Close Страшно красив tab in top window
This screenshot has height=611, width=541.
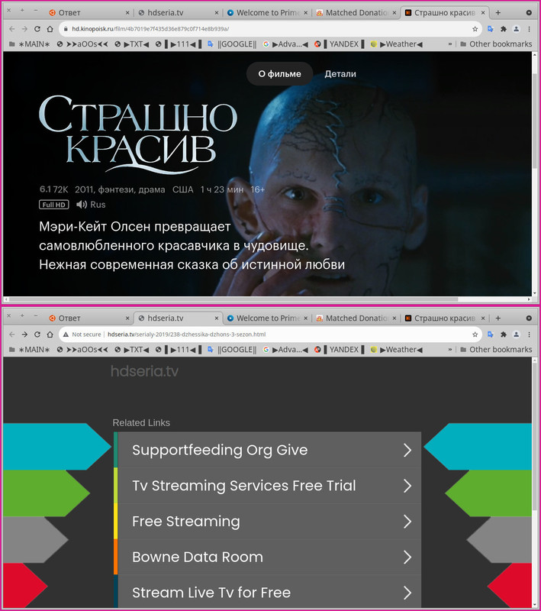483,12
